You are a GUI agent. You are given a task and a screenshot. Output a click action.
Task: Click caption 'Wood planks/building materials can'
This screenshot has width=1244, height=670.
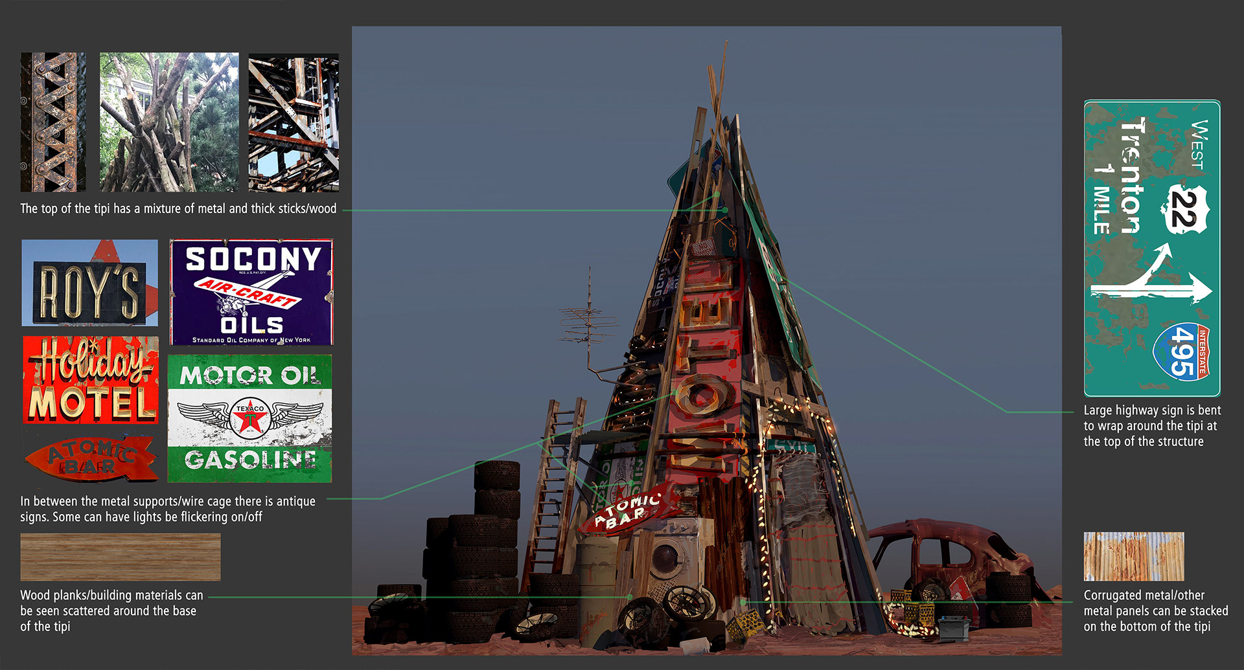111,610
